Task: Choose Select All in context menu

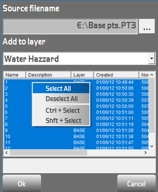Action: 61,89
